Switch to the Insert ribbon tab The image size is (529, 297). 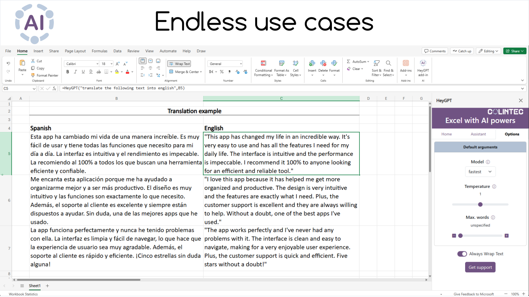point(38,51)
